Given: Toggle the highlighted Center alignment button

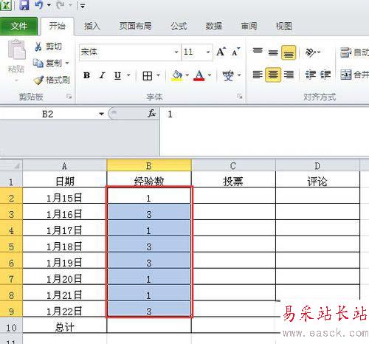Looking at the screenshot, I should (x=273, y=75).
